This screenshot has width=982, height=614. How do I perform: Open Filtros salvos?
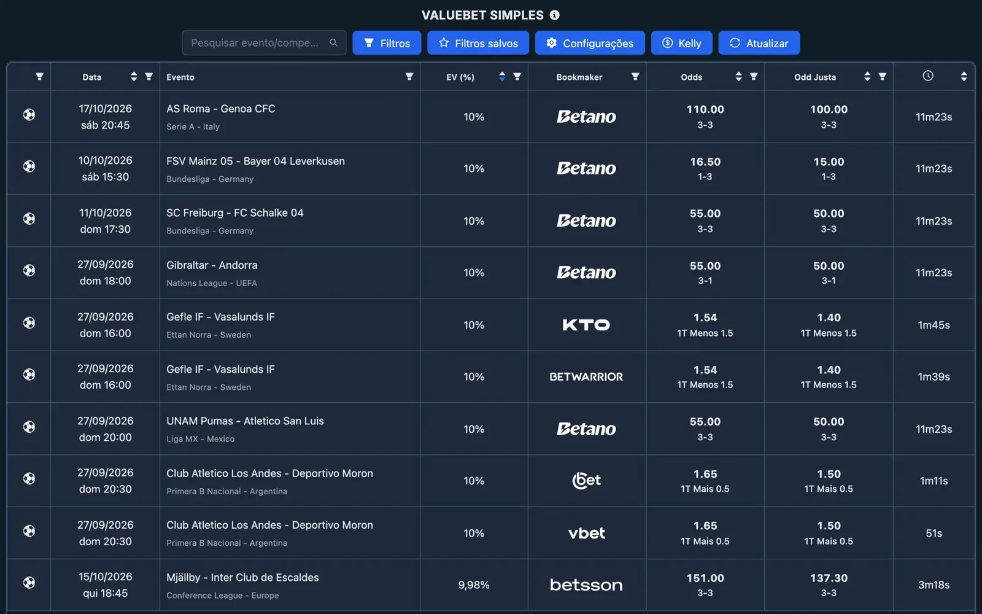tap(478, 43)
